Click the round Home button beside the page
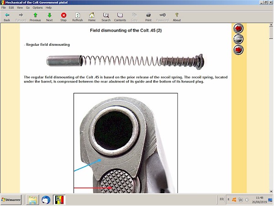The image size is (274, 206). point(238,39)
